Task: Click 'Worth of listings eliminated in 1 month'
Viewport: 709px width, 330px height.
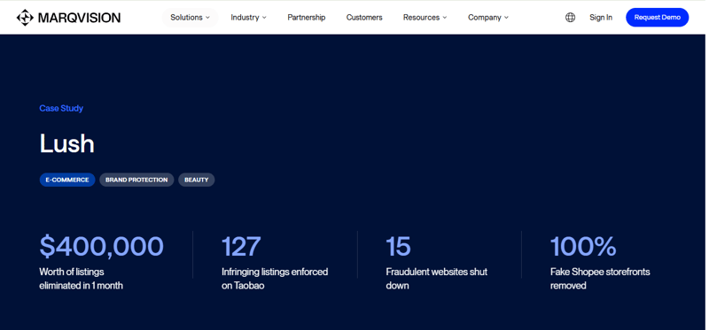Action: 81,279
